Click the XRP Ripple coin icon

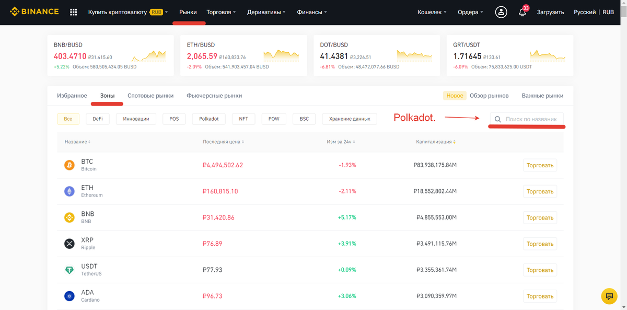(x=69, y=244)
